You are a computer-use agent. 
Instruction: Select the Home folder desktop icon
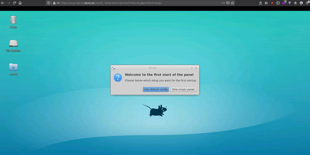point(13,69)
